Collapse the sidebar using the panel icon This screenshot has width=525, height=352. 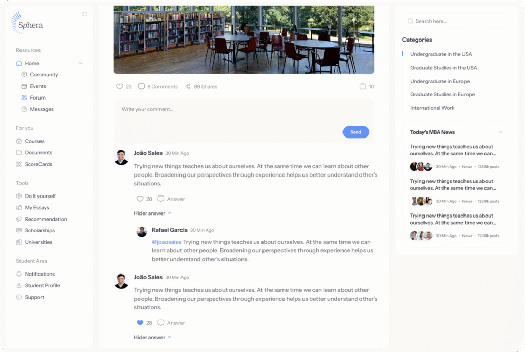click(x=85, y=14)
